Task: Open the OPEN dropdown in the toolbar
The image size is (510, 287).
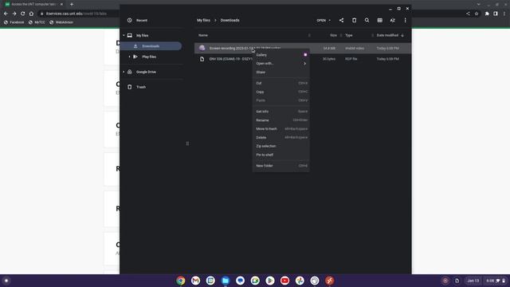Action: [x=324, y=20]
